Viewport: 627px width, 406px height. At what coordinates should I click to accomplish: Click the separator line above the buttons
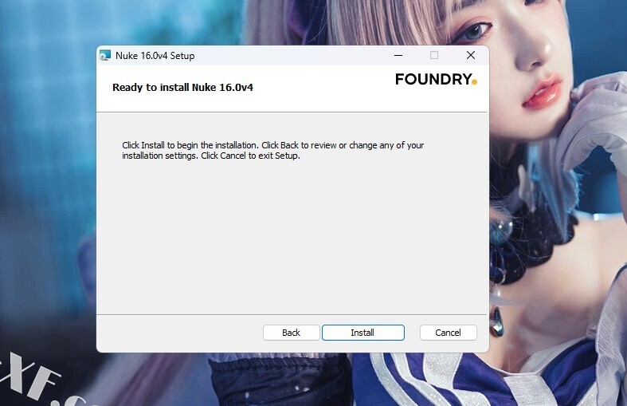[292, 315]
